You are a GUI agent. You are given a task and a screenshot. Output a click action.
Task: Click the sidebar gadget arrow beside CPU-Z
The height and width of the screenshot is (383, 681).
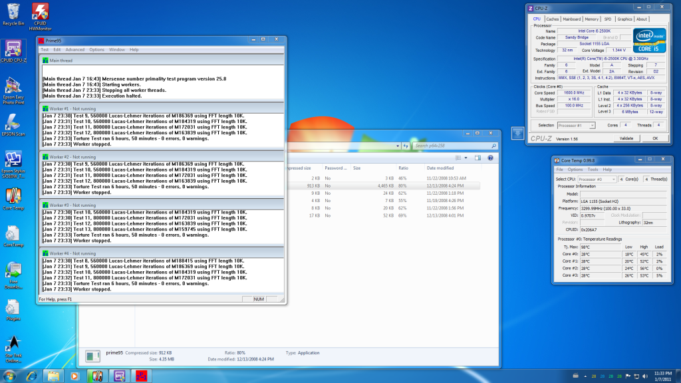pos(517,133)
